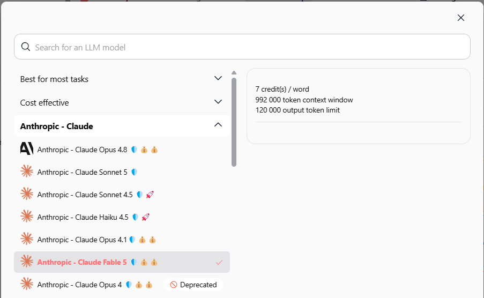Click the shield icon on Claude Haiku 4.5
This screenshot has height=298, width=484.
pos(135,218)
